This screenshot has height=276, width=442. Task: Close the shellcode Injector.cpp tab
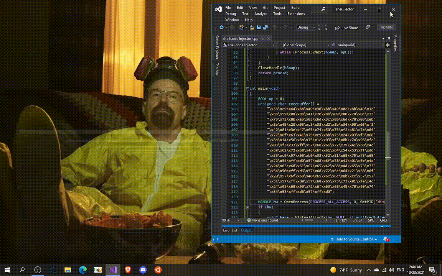click(x=268, y=39)
